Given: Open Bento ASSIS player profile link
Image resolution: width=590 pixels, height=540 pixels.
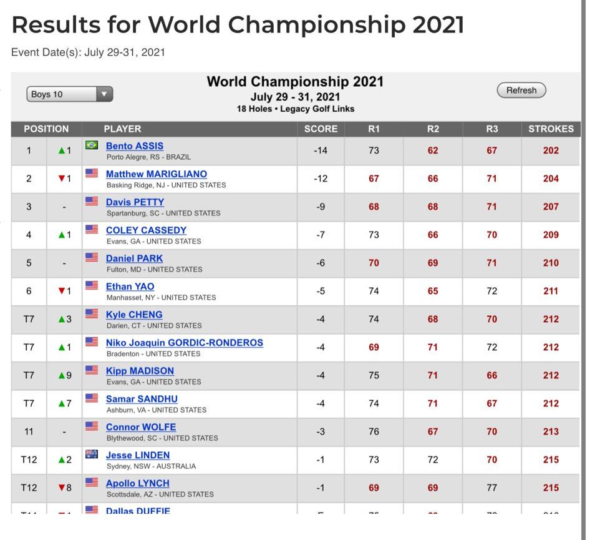Looking at the screenshot, I should [135, 146].
